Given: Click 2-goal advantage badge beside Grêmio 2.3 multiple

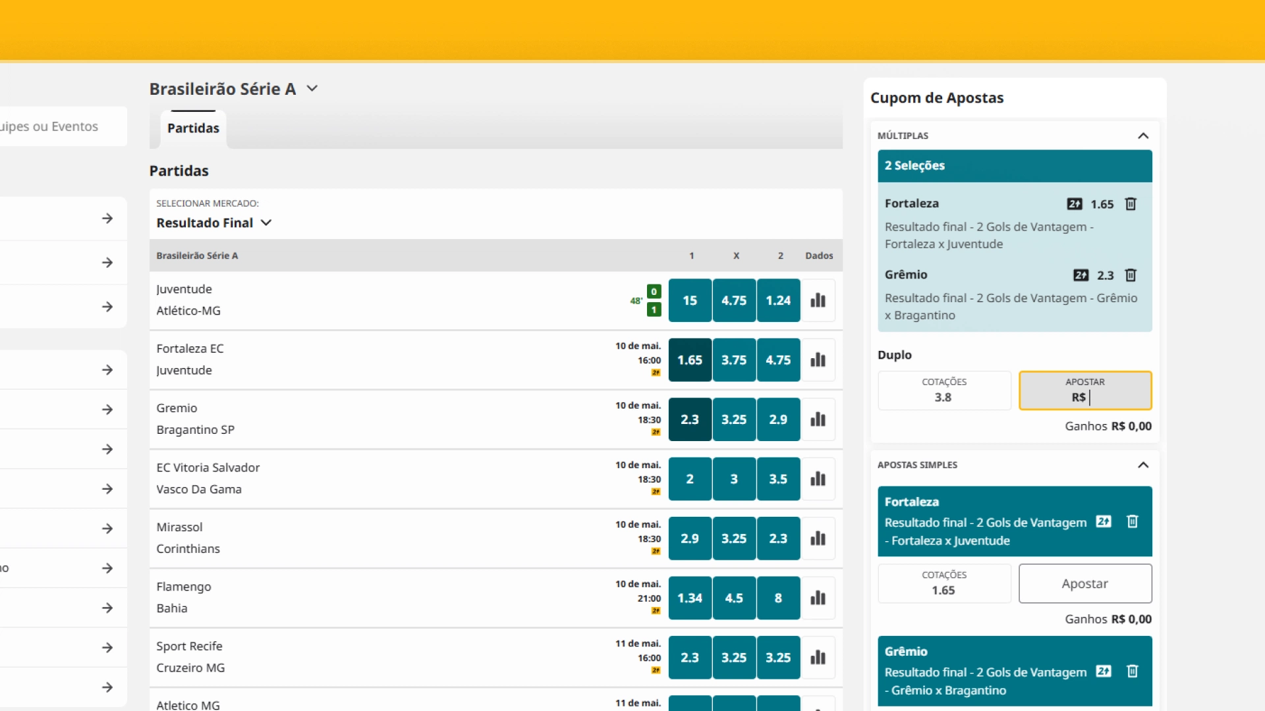Looking at the screenshot, I should [x=1081, y=275].
